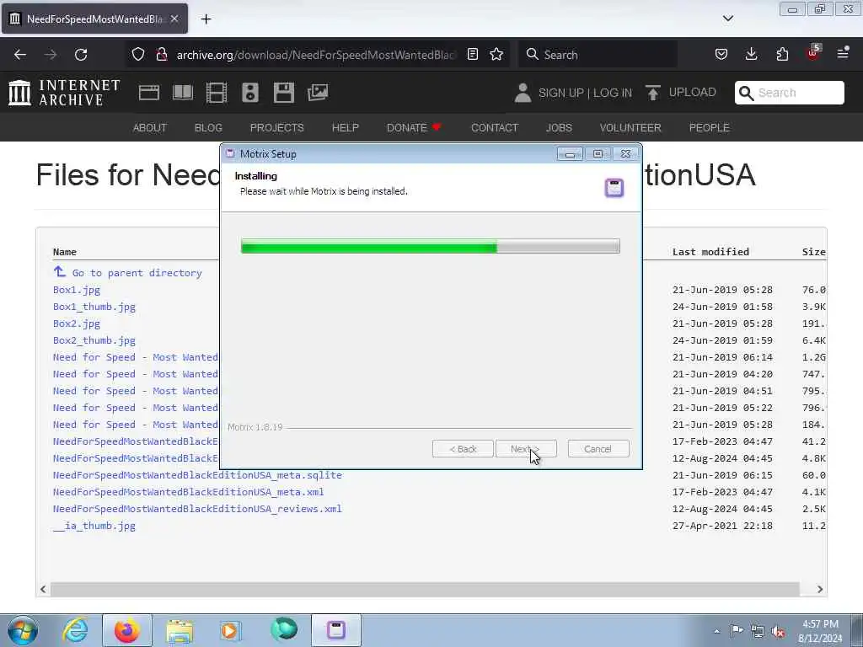Click the scroll right arrow of the page
This screenshot has width=863, height=647.
point(819,589)
